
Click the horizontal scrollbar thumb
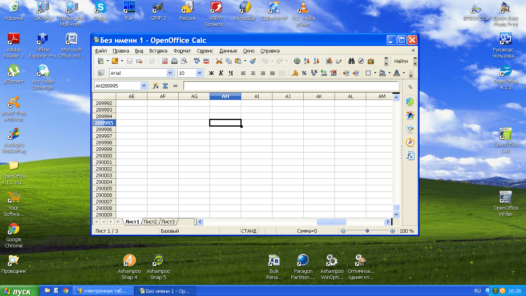(331, 222)
